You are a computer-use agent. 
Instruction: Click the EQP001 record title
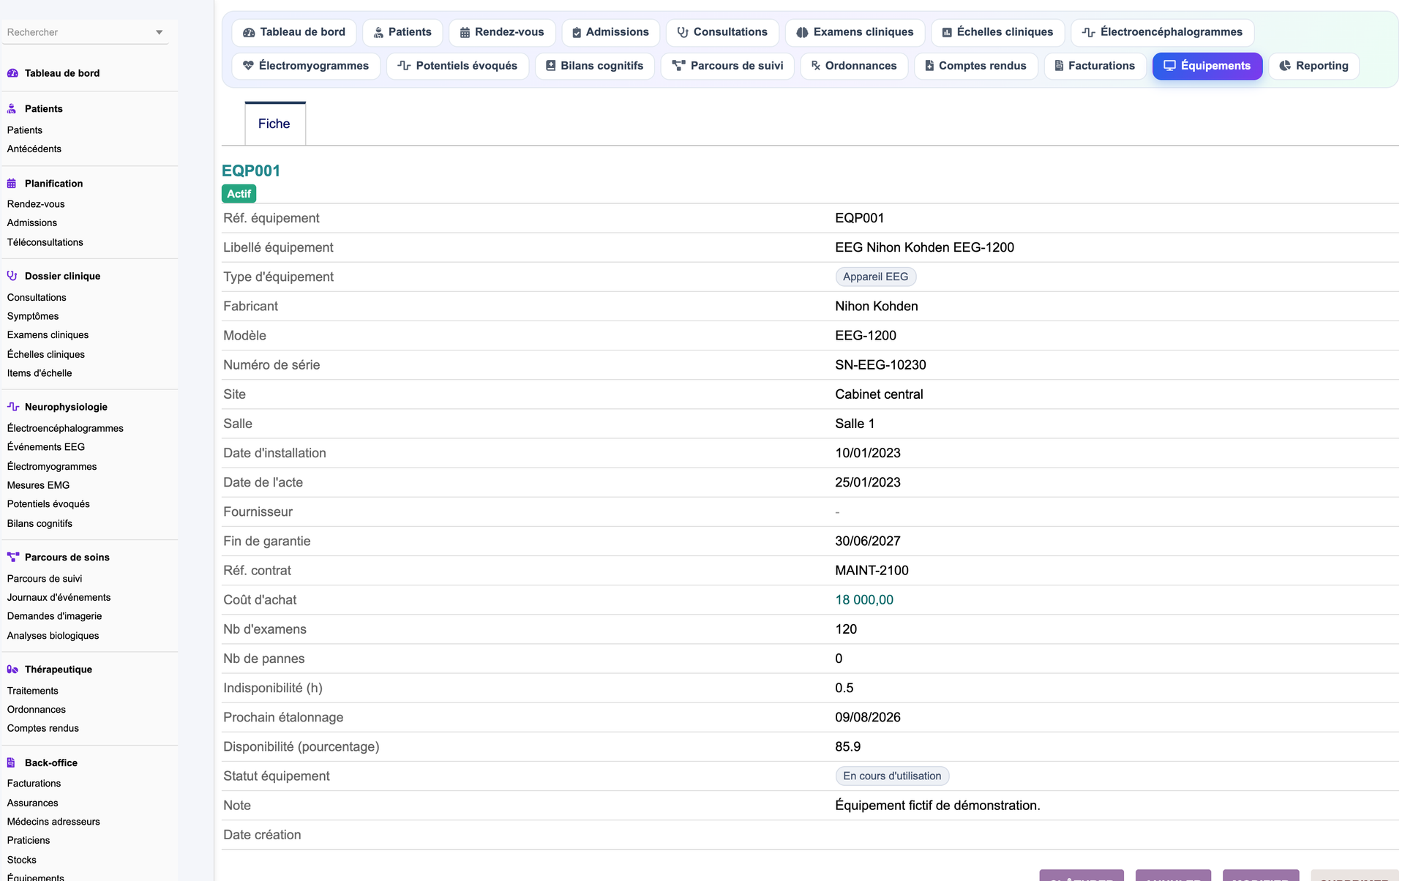click(x=251, y=170)
